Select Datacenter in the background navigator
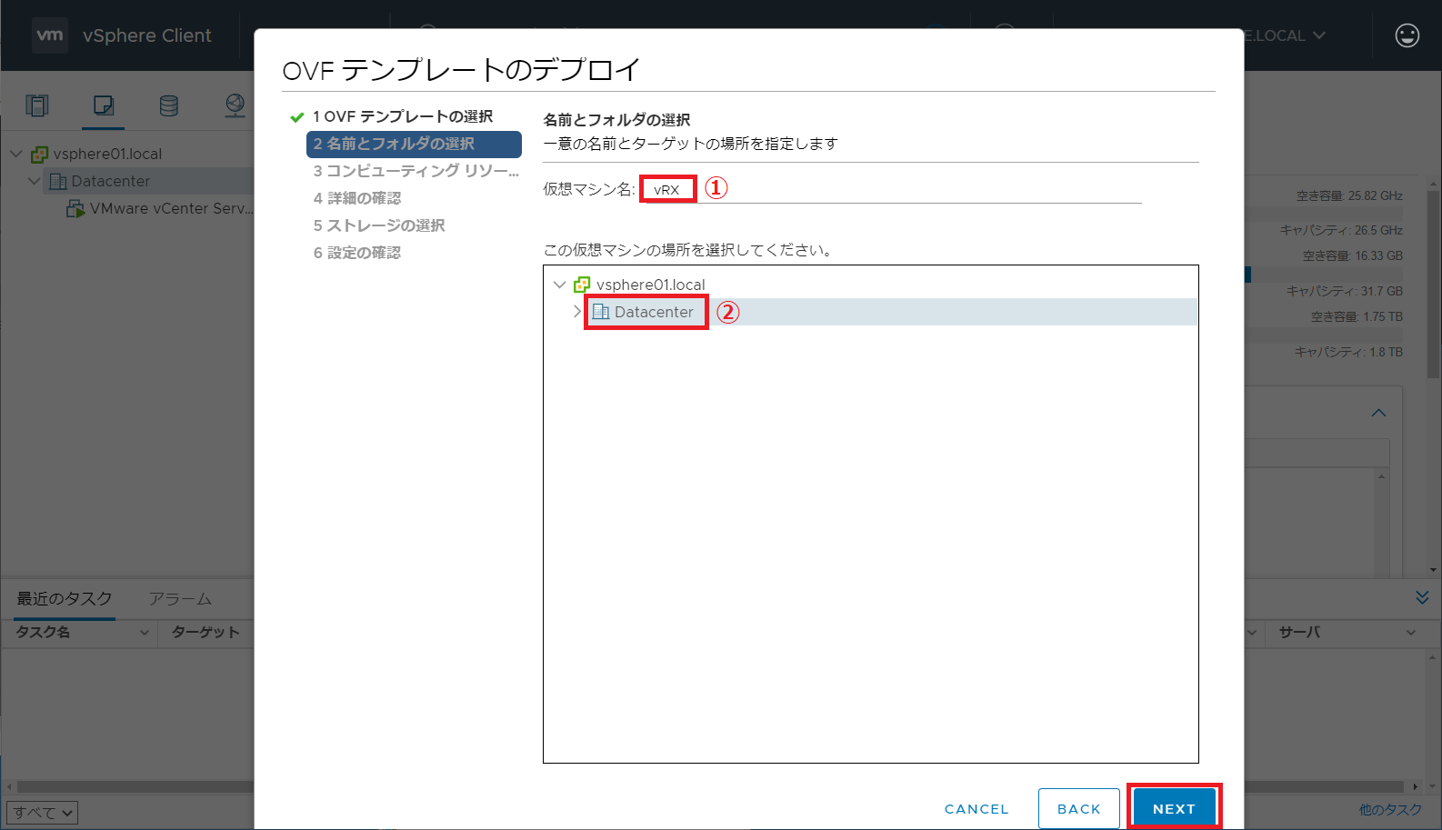Screen dimensions: 1442x830 pyautogui.click(x=111, y=181)
